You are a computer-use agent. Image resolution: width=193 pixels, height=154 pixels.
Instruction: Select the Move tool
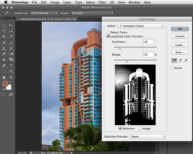11,25
